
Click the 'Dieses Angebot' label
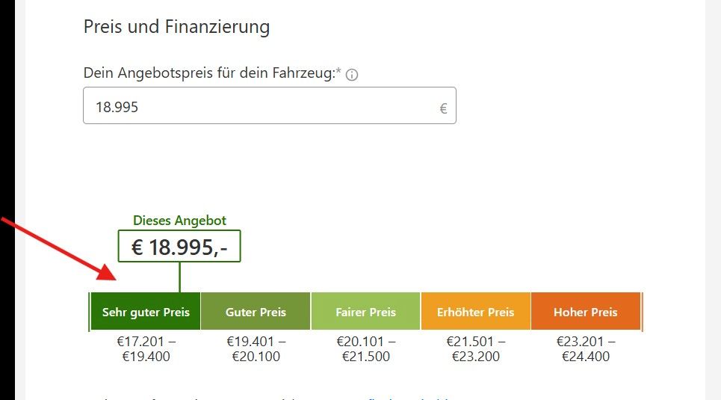click(x=179, y=221)
